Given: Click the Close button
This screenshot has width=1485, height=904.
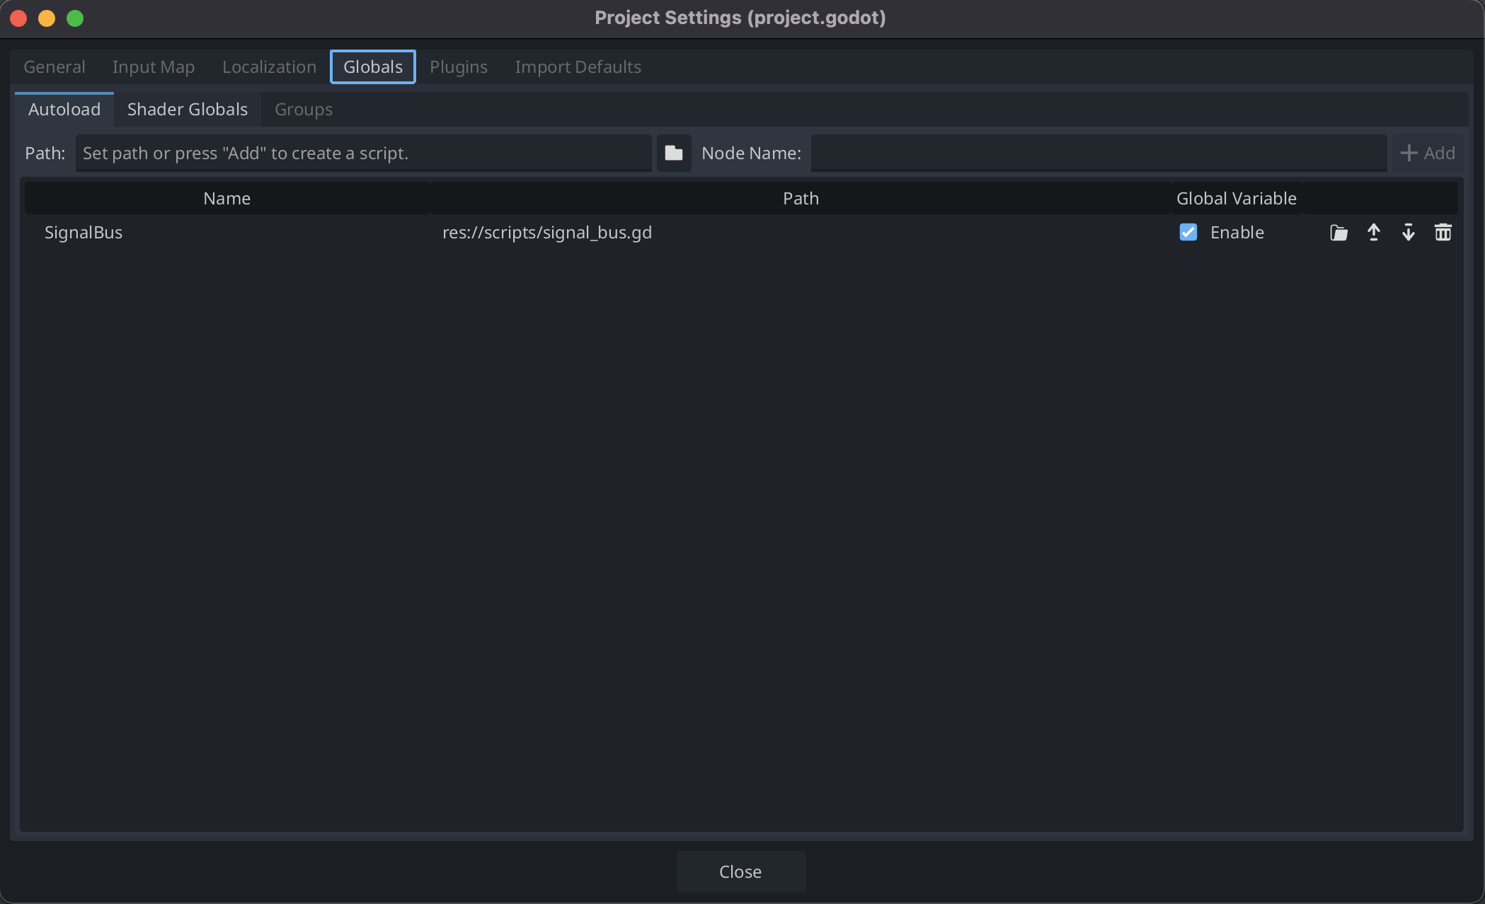Looking at the screenshot, I should pos(740,871).
